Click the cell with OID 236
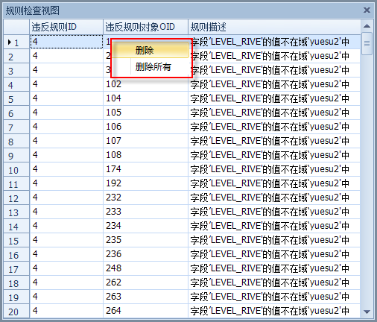Screen dimensions: 377x322 click(145, 254)
